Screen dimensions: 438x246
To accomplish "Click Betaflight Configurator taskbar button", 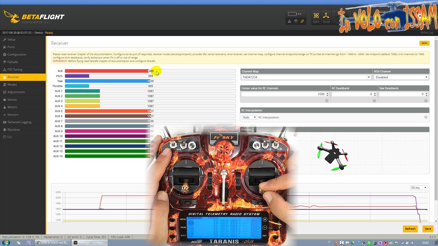I will click(x=90, y=243).
